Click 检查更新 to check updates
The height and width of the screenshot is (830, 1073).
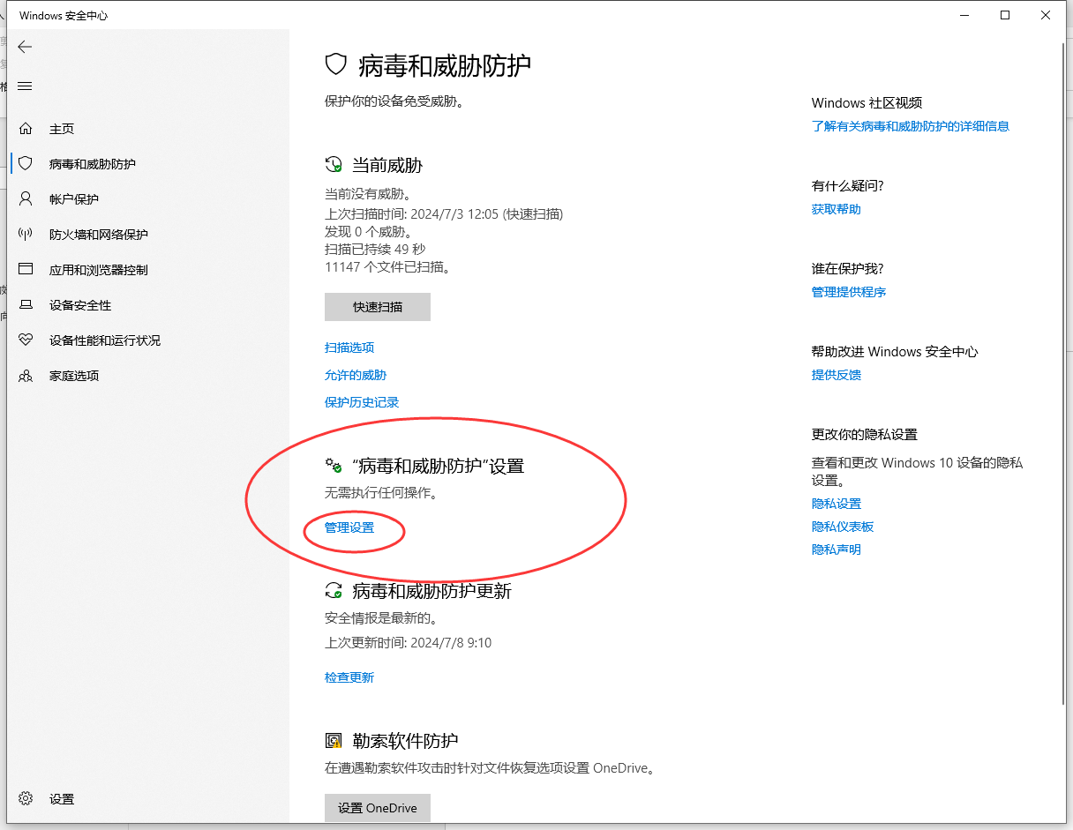click(x=349, y=677)
